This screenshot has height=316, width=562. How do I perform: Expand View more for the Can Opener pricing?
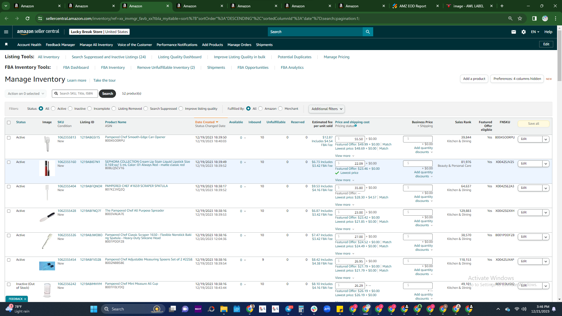pos(345,156)
